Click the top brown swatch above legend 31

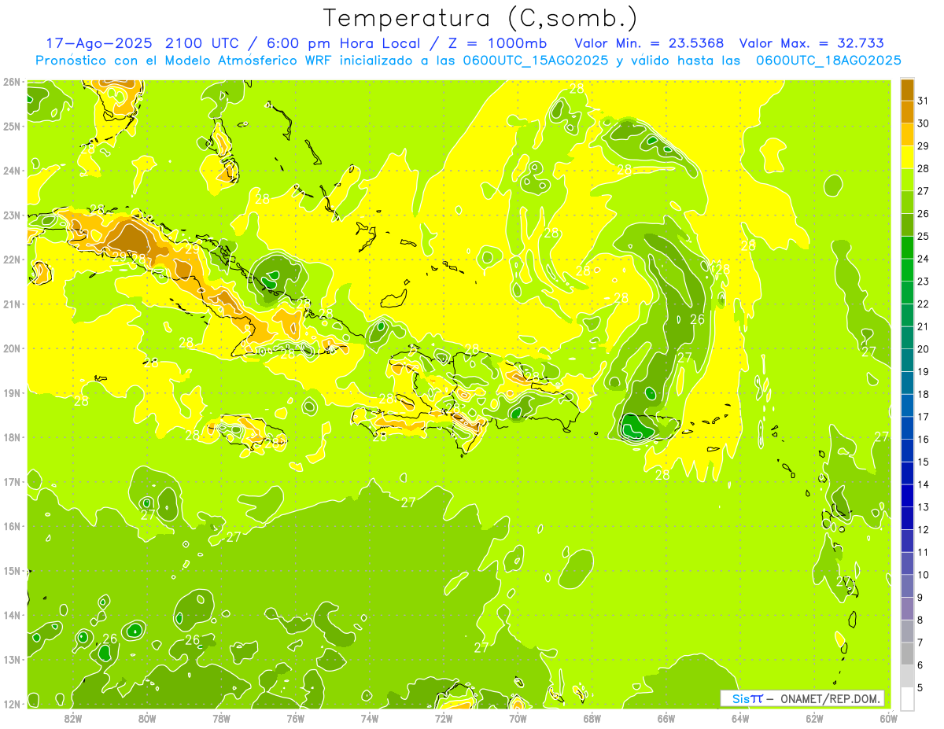(x=907, y=90)
